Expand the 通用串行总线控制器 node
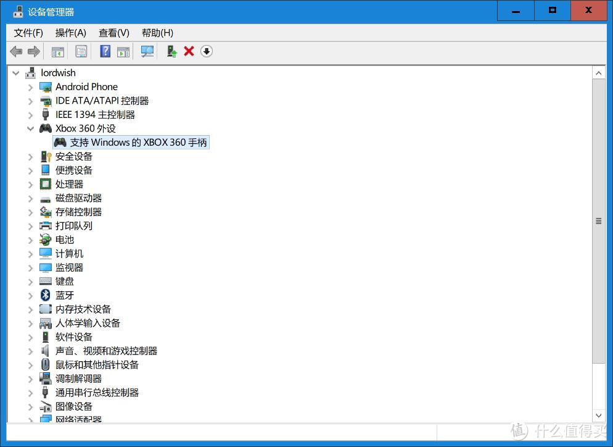Image resolution: width=613 pixels, height=447 pixels. [x=30, y=393]
